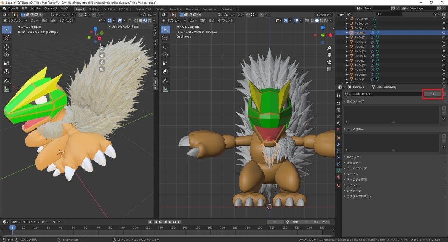Open the キーイング menu in timeline

(31, 222)
